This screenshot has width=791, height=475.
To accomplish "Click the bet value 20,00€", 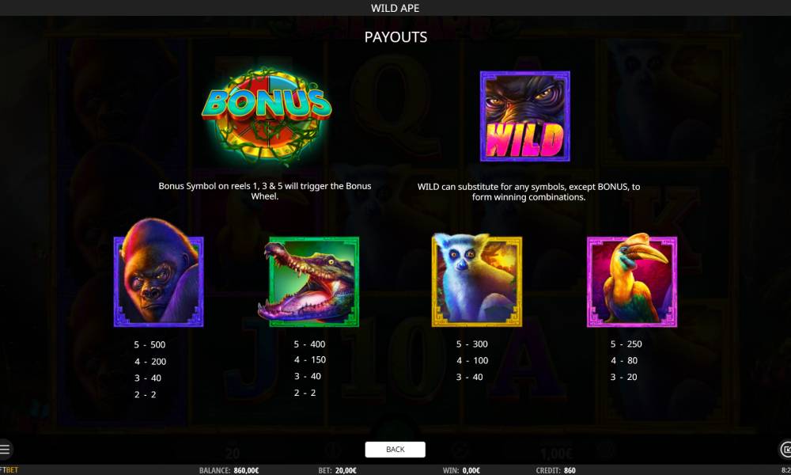I will [x=346, y=470].
